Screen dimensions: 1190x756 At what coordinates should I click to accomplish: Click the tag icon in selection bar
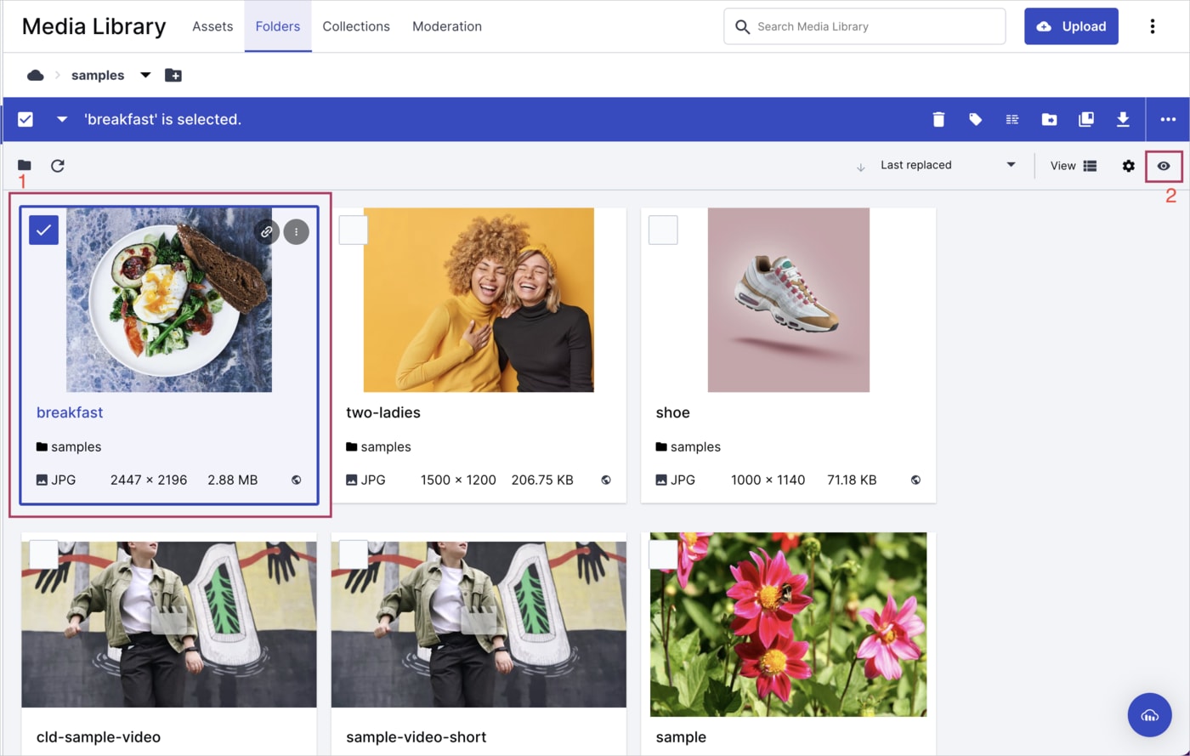pyautogui.click(x=975, y=120)
